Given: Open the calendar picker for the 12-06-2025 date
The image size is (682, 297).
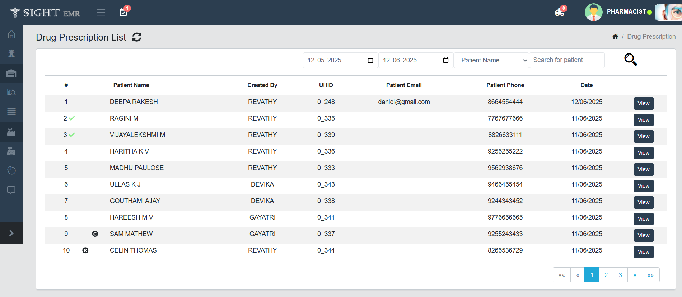Looking at the screenshot, I should coord(446,60).
